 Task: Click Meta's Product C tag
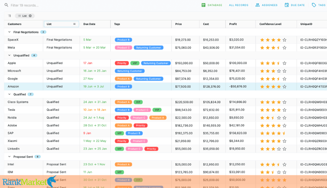(123, 48)
